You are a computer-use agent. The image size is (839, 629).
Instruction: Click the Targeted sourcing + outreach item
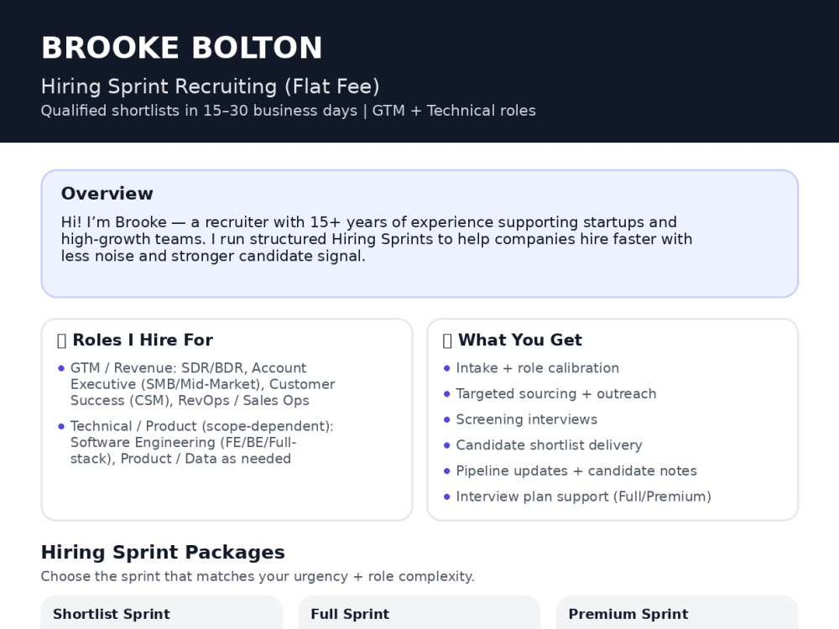pyautogui.click(x=556, y=393)
